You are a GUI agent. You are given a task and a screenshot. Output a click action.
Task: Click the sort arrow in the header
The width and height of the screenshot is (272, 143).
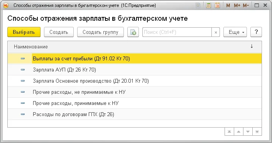(x=252, y=47)
